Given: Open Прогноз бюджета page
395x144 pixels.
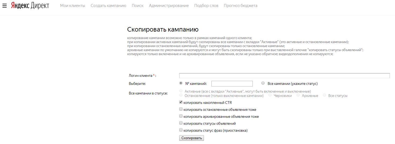Looking at the screenshot, I should coord(240,6).
